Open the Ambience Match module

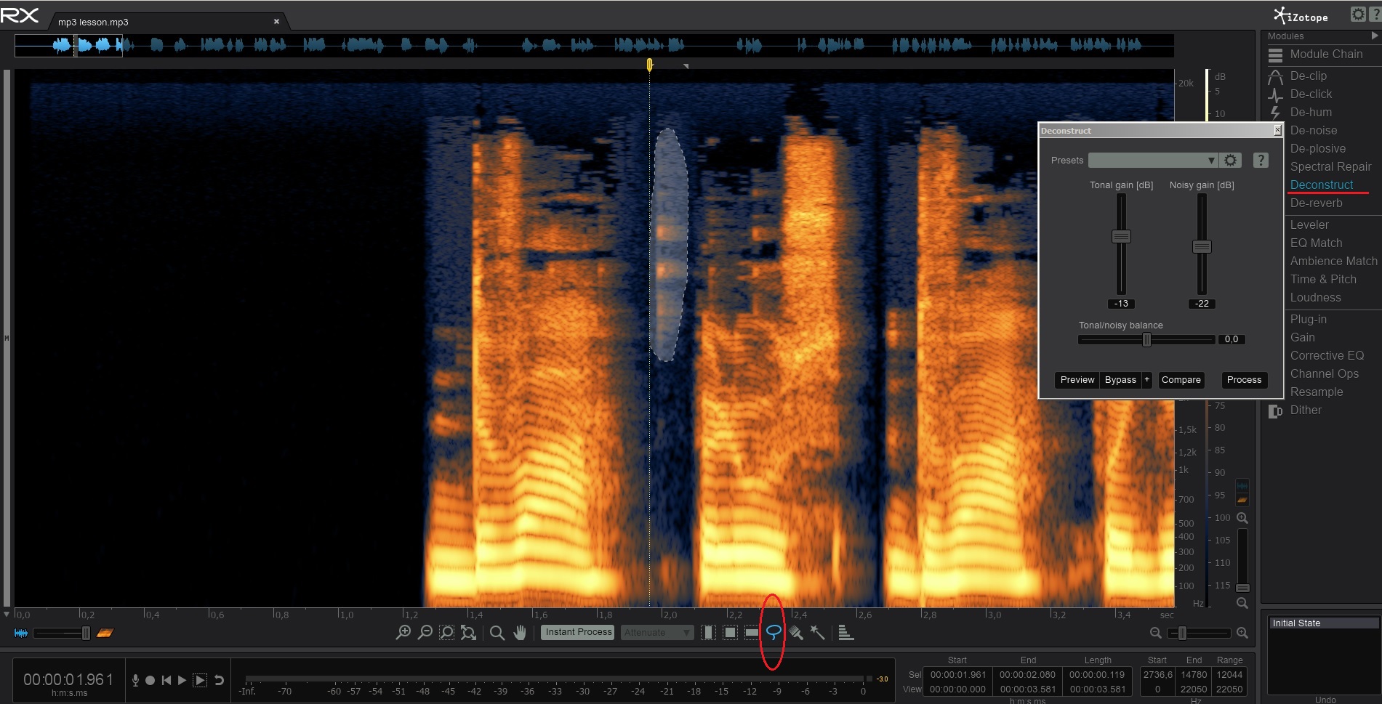[x=1333, y=261]
